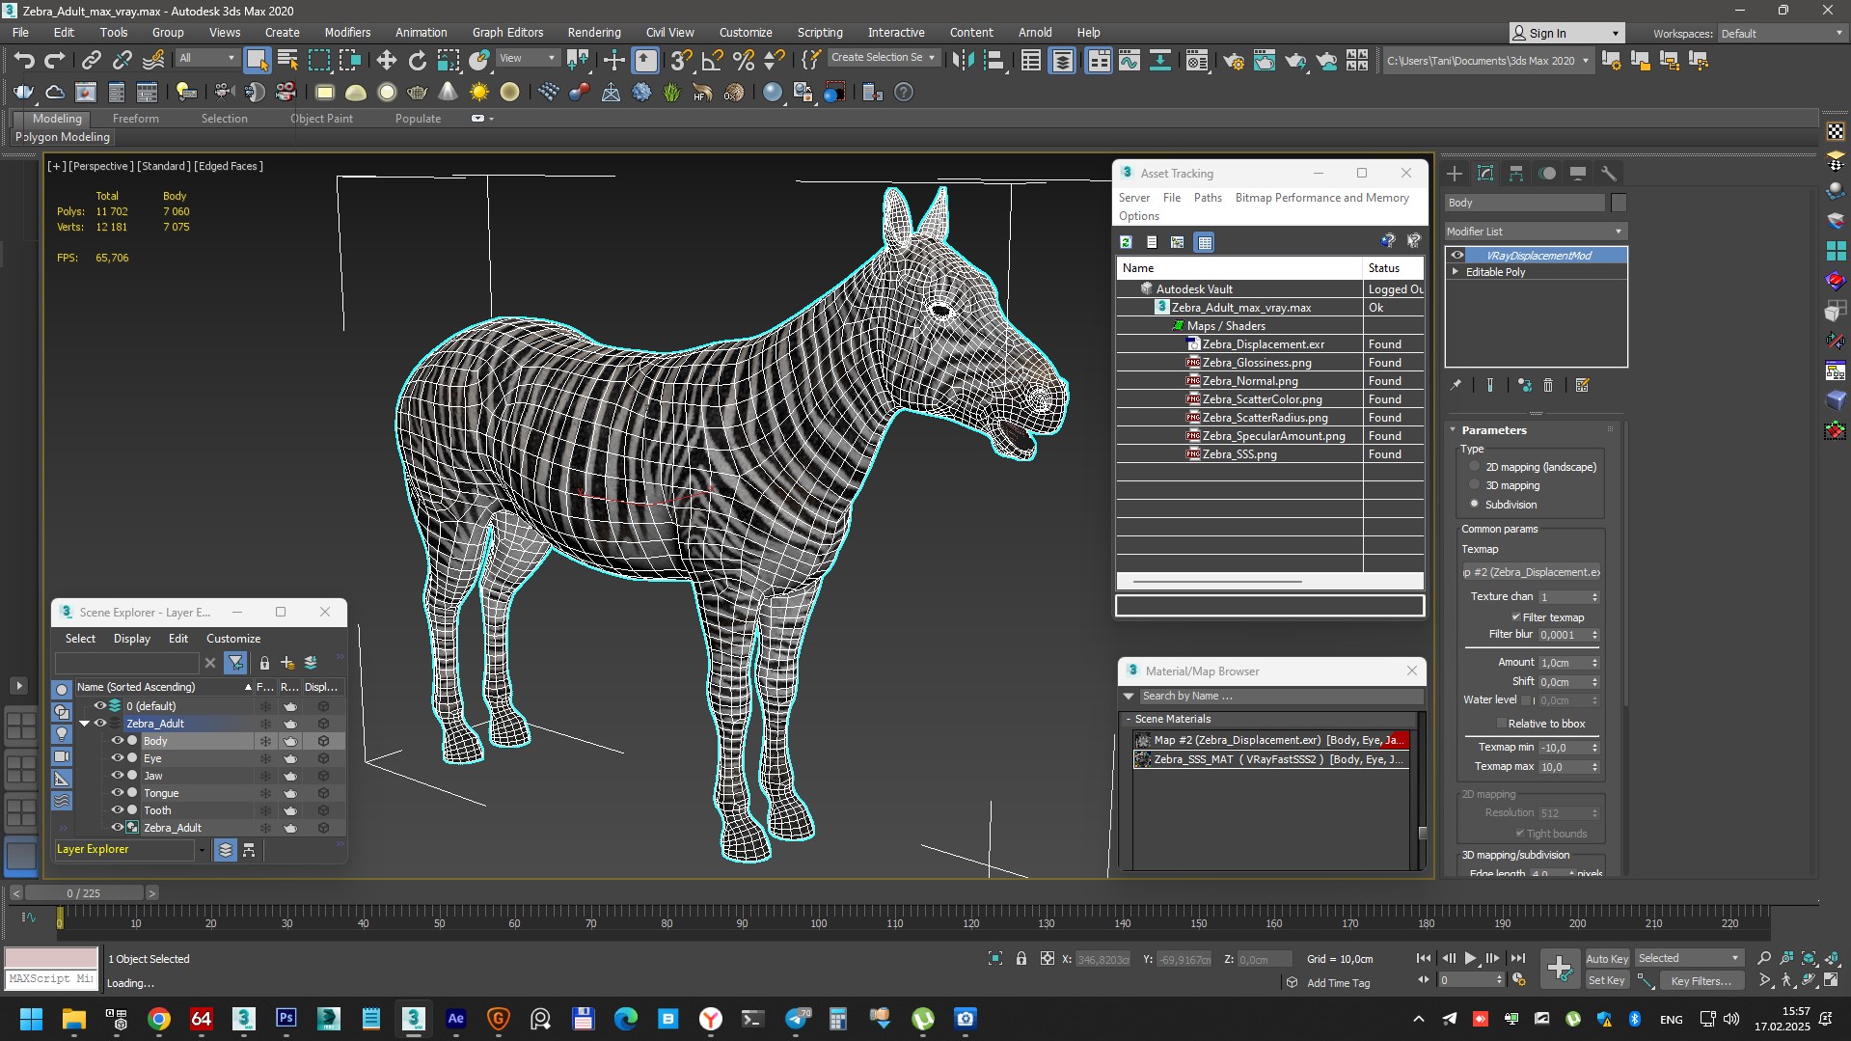The width and height of the screenshot is (1851, 1041).
Task: Click the Set Key button
Action: pyautogui.click(x=1607, y=980)
